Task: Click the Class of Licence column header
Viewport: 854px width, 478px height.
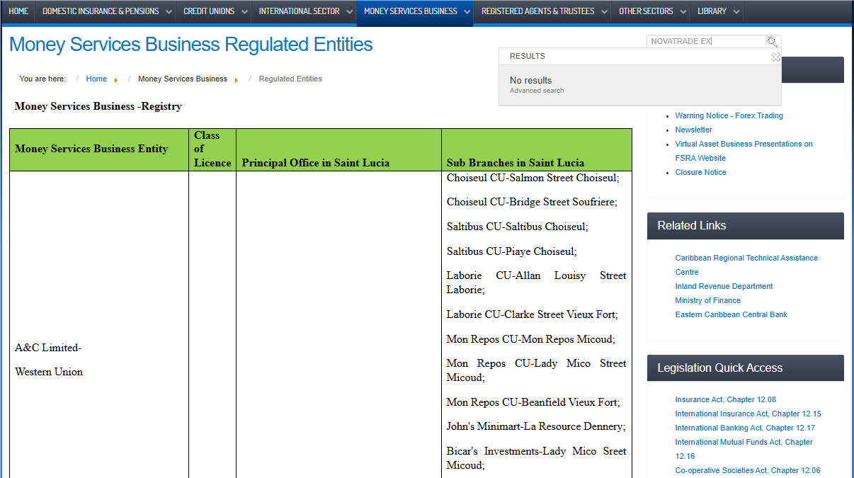Action: click(212, 149)
